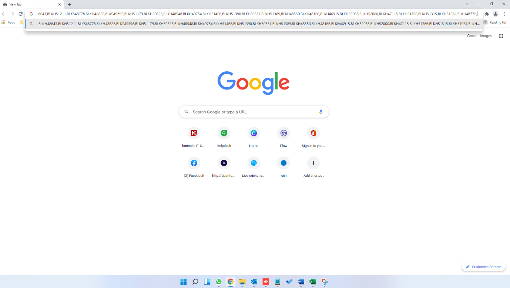
Task: Open the konsoleH shortcut tile
Action: (193, 137)
